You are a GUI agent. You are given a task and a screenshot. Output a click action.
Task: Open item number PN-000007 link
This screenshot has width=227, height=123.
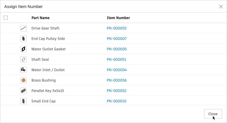pos(117,39)
